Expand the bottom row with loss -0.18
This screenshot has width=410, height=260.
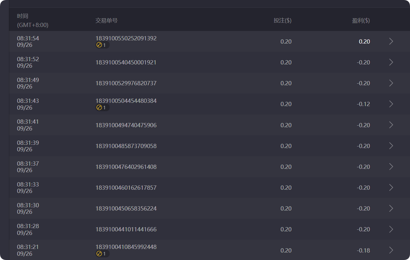pos(391,250)
